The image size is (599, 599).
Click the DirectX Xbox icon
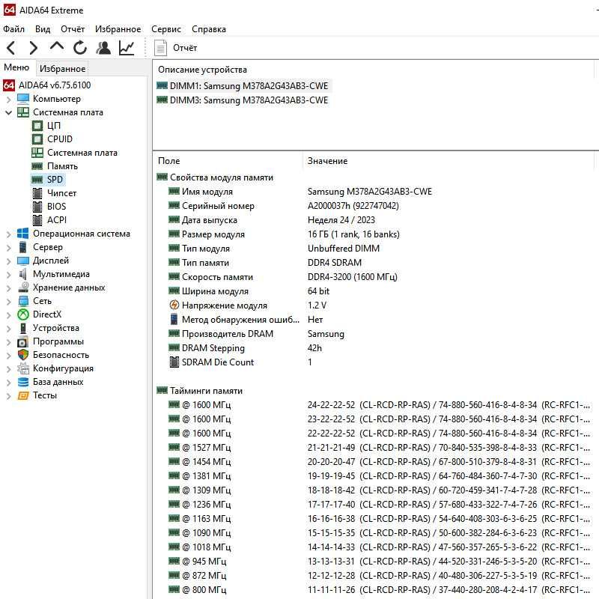pyautogui.click(x=23, y=314)
